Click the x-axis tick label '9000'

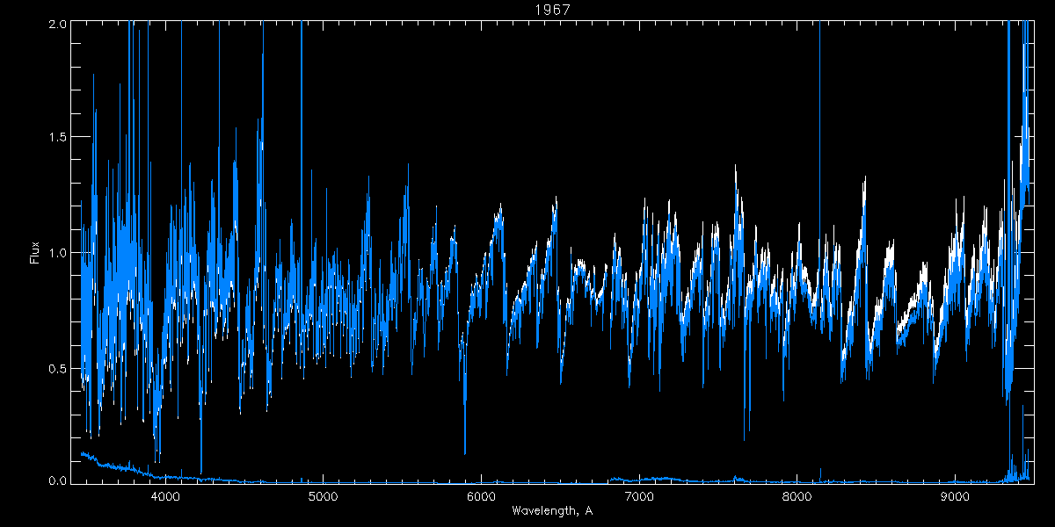[x=956, y=495]
